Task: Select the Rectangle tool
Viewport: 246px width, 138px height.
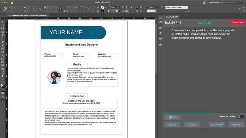Action: (x=2, y=52)
